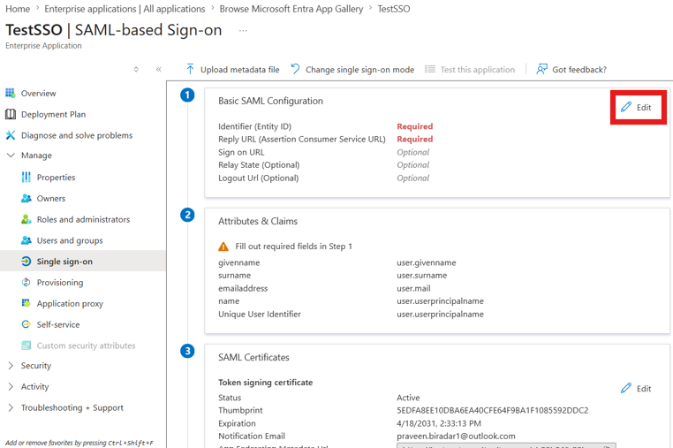Expand the Troubleshooting + Support section

(11, 407)
